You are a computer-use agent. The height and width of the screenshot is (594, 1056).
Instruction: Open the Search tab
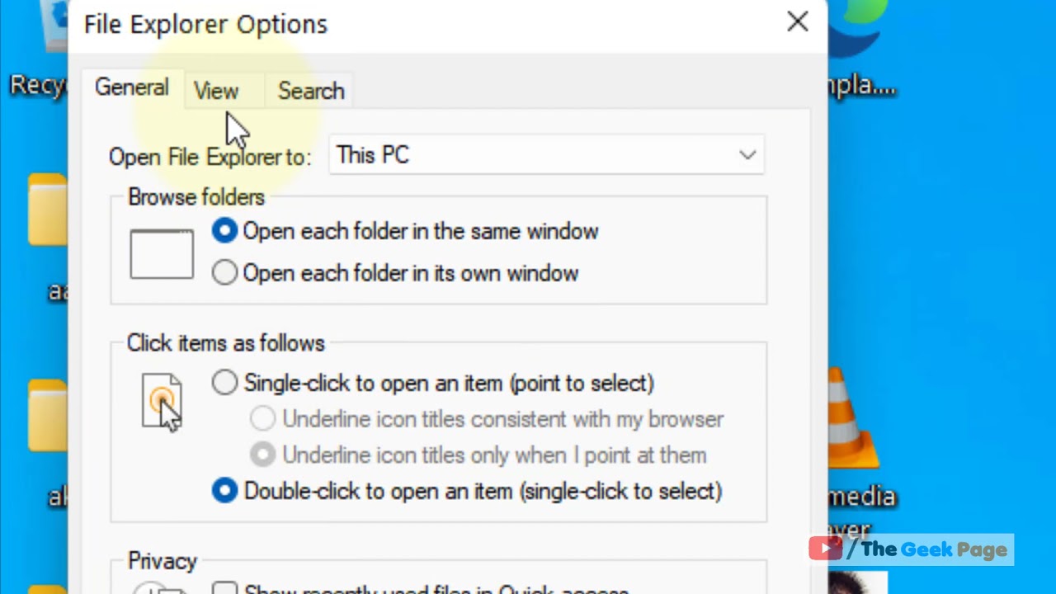pos(311,91)
